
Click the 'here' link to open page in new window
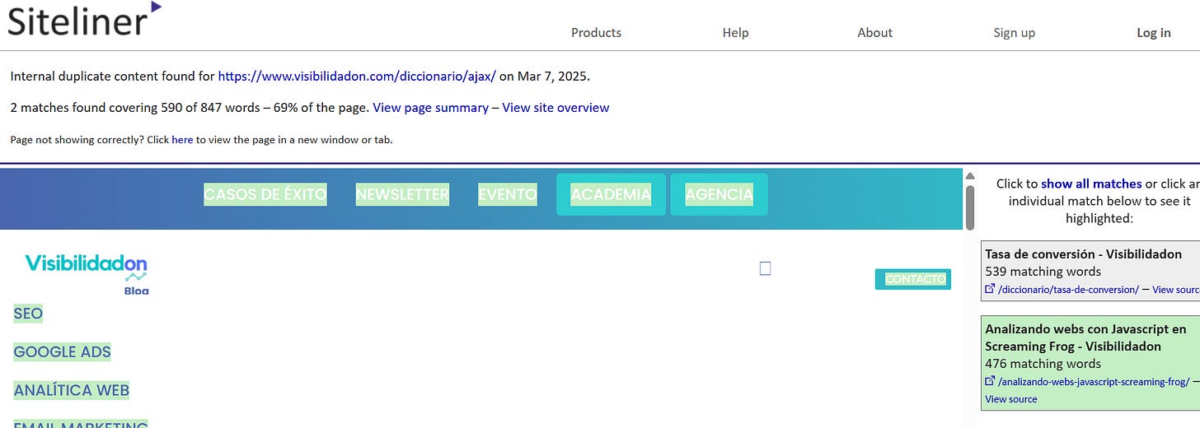182,140
